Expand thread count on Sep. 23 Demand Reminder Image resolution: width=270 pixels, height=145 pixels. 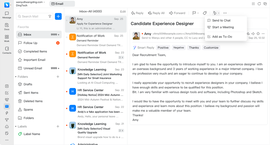click(x=121, y=57)
